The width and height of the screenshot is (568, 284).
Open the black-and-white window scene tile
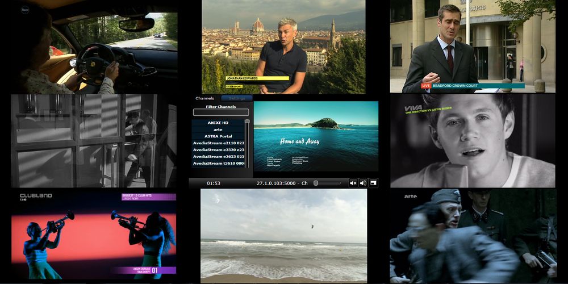94,141
